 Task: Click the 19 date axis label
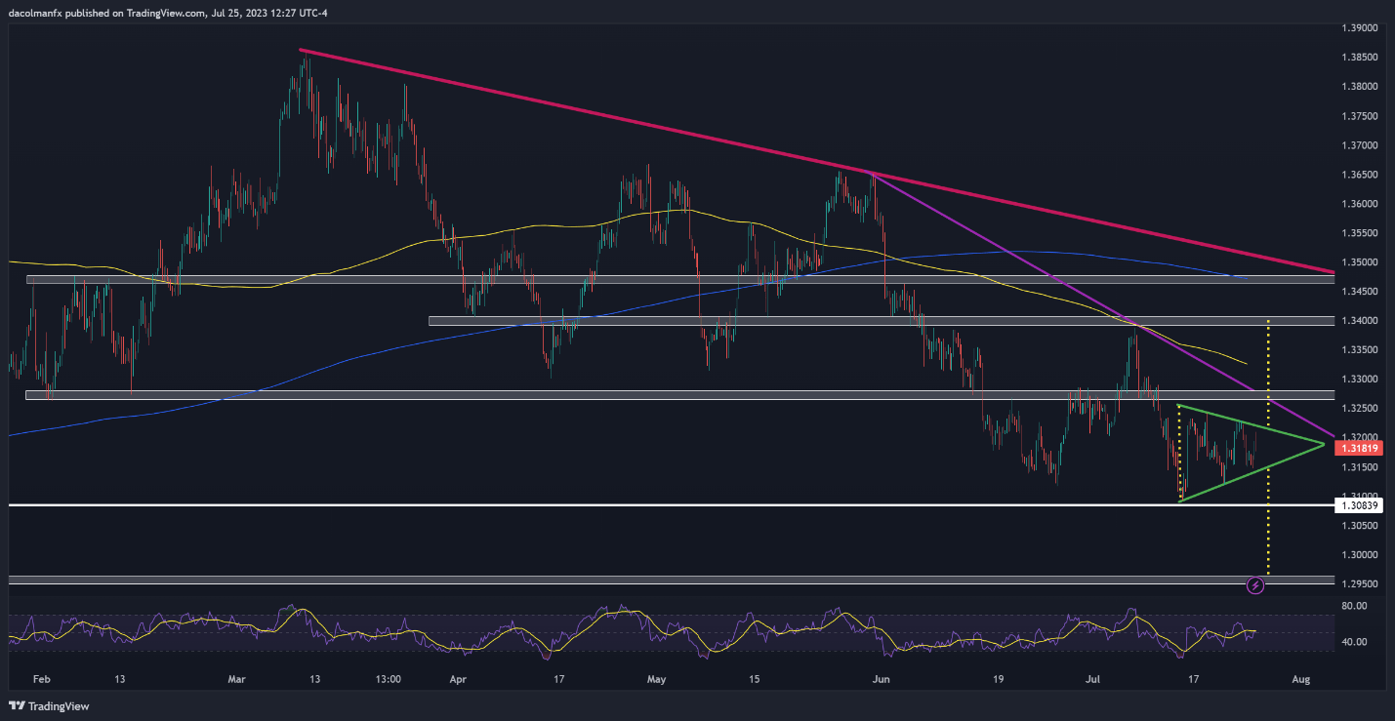click(997, 677)
